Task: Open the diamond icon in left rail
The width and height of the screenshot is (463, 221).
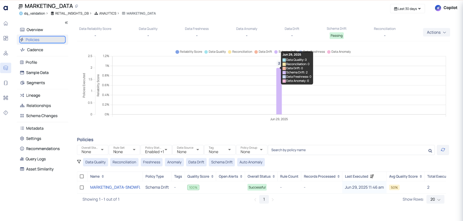Action: [5, 113]
